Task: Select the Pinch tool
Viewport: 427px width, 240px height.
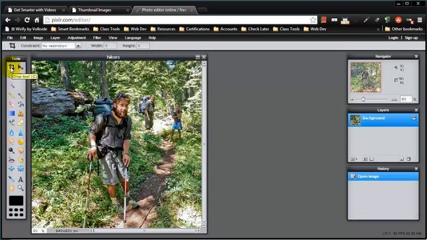Action: [21, 169]
